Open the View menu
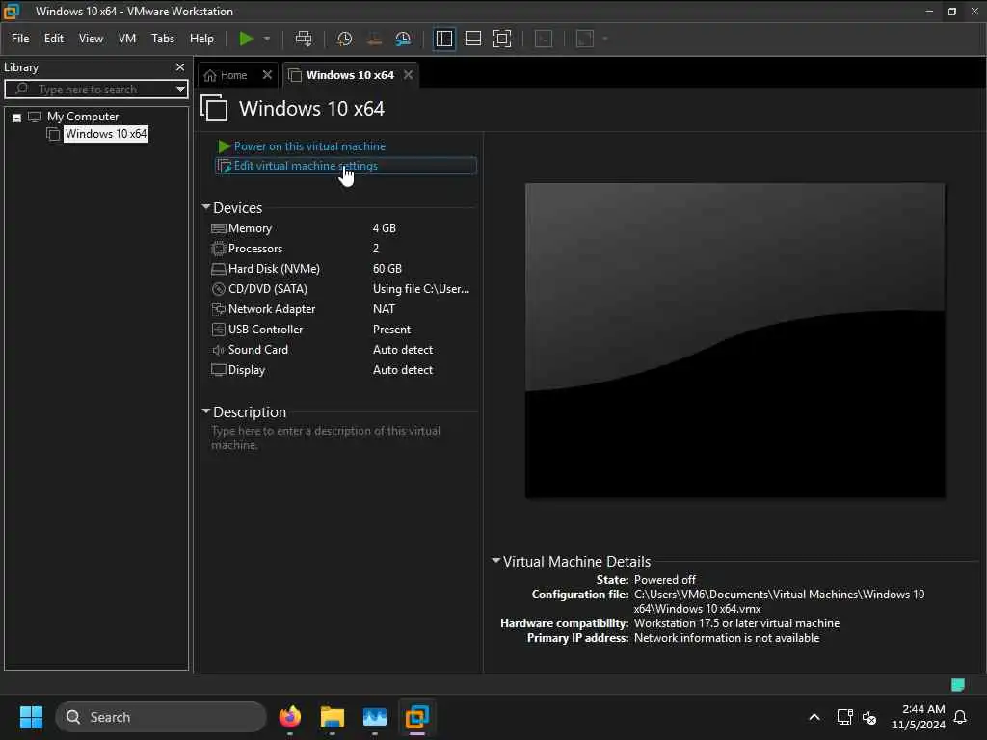The width and height of the screenshot is (987, 740). tap(91, 39)
